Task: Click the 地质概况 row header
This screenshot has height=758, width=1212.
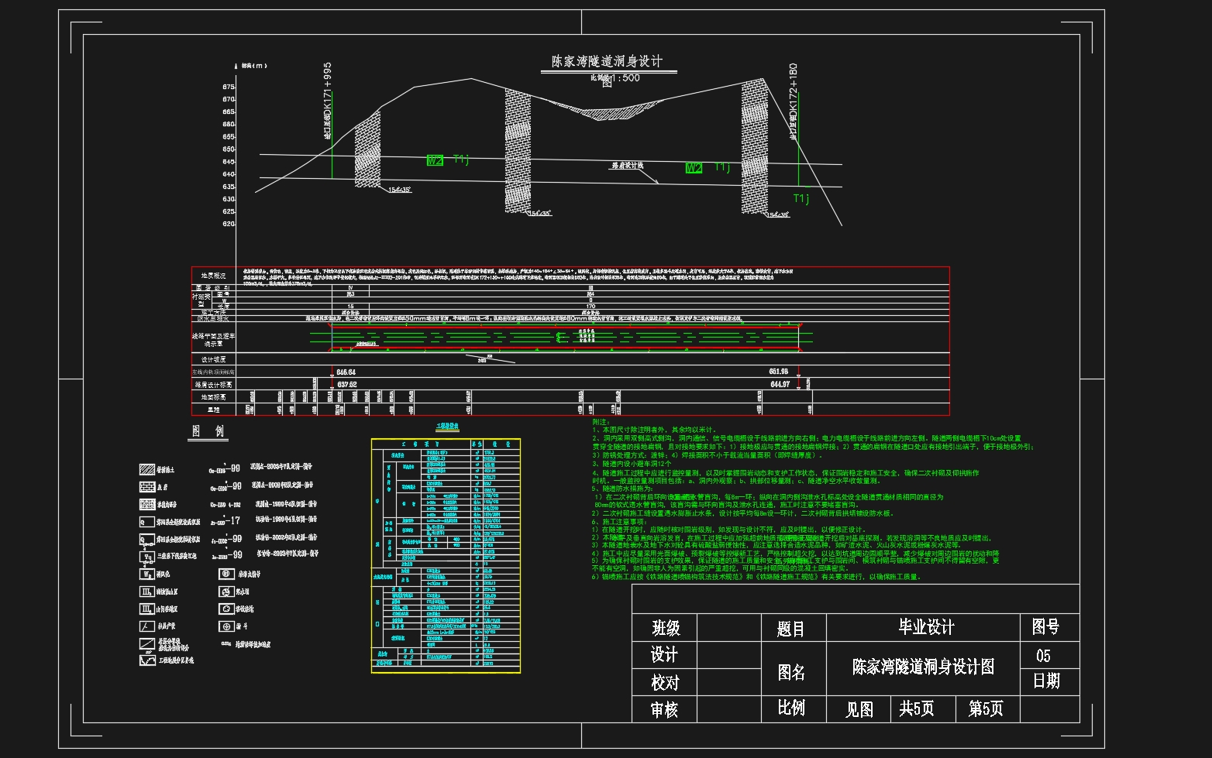Action: pyautogui.click(x=214, y=276)
